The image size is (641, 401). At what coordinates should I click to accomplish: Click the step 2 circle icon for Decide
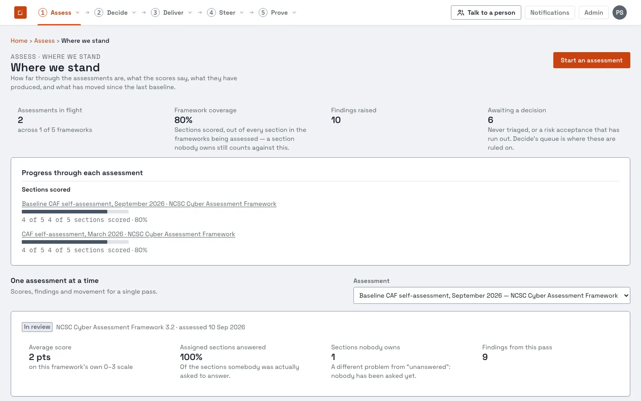(99, 12)
